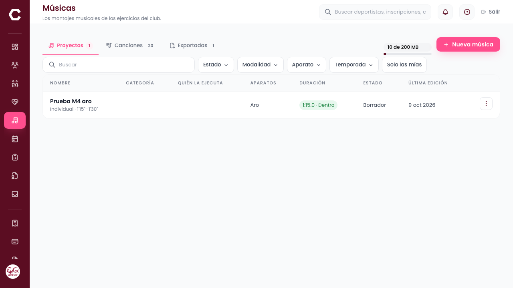Viewport: 513px width, 288px height.
Task: Open the Prueba M4 aro project
Action: (71, 101)
